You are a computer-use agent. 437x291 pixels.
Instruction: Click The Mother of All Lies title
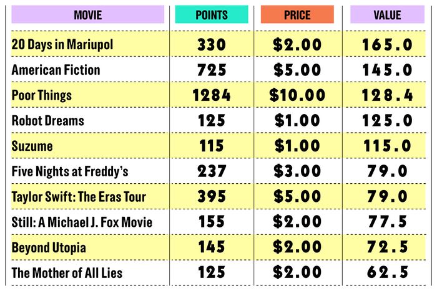67,273
